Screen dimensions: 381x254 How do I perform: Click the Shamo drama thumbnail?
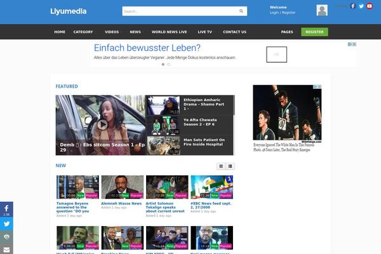click(x=164, y=105)
